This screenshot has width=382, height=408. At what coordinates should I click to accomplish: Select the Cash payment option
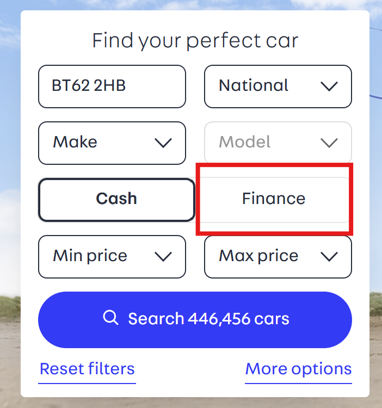(116, 199)
